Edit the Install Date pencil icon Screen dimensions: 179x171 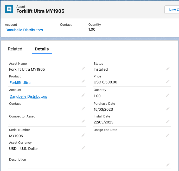[168, 121]
